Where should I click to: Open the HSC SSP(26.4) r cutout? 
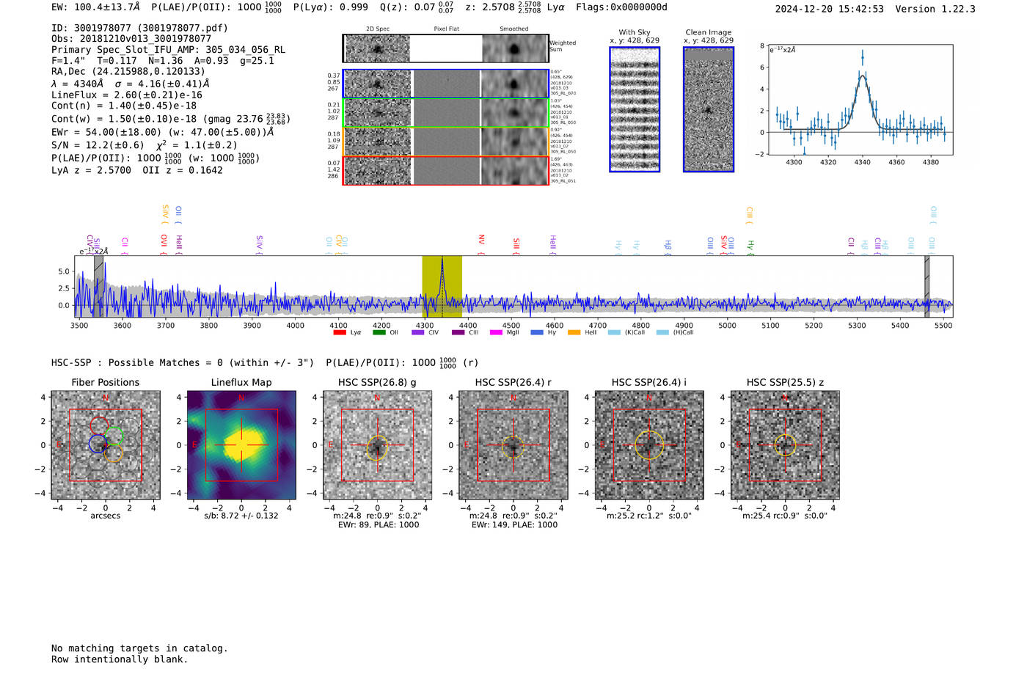click(x=513, y=445)
